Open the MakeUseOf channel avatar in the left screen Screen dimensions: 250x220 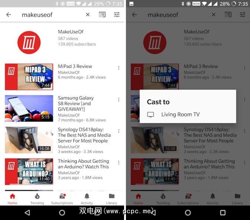click(29, 42)
